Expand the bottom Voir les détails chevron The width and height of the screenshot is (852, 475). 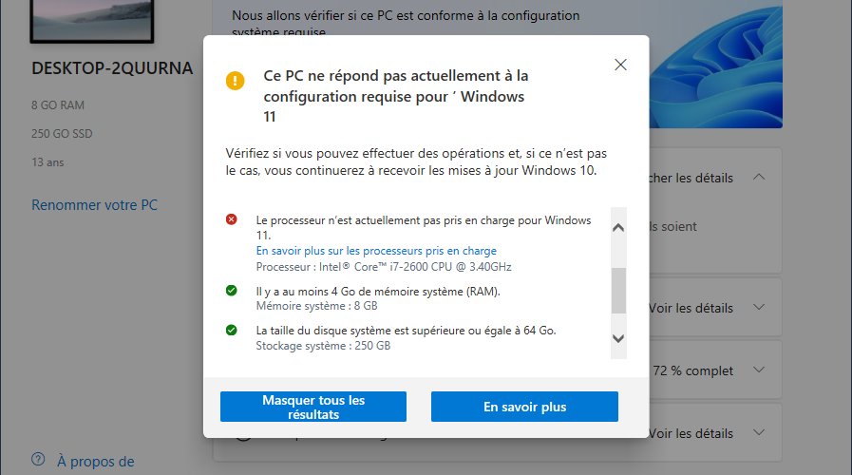(759, 432)
